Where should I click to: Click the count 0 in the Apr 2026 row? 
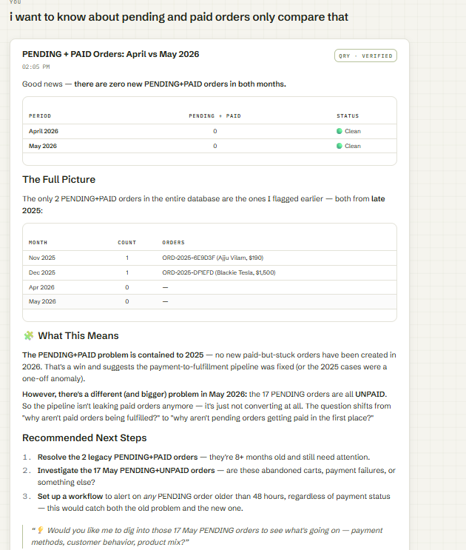[127, 287]
